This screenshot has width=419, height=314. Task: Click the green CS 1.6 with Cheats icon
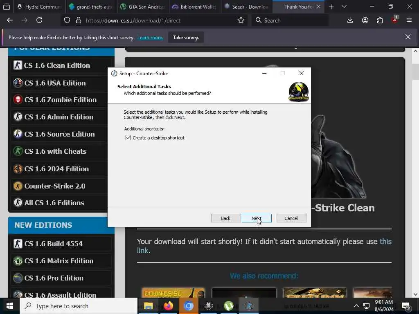pyautogui.click(x=18, y=151)
